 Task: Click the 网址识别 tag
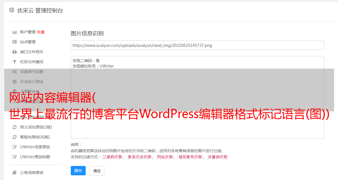click(x=165, y=157)
